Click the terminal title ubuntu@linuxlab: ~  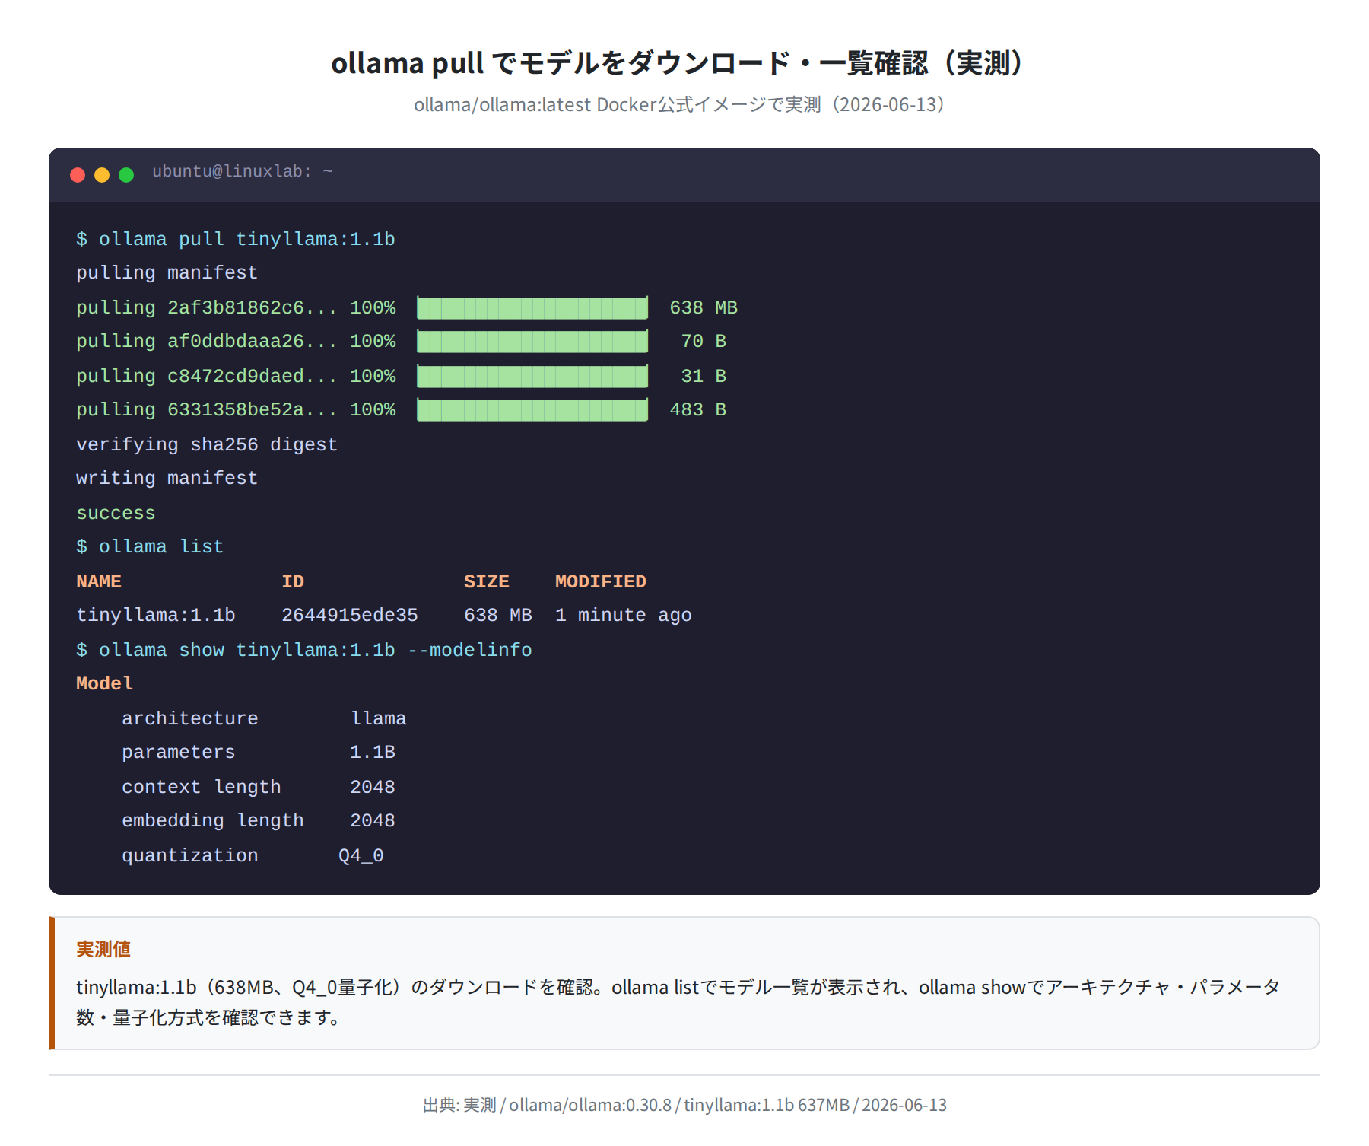pyautogui.click(x=243, y=171)
